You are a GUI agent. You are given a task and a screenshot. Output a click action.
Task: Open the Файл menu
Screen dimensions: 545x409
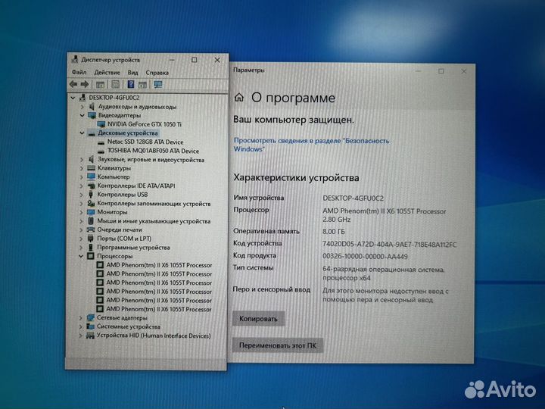[x=79, y=73]
